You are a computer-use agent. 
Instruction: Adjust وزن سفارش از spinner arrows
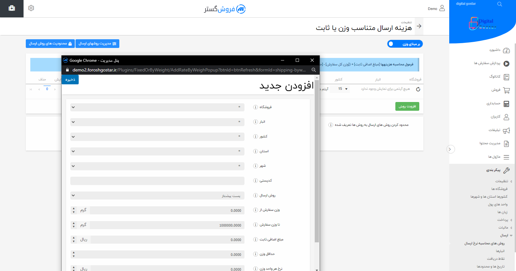(x=74, y=210)
